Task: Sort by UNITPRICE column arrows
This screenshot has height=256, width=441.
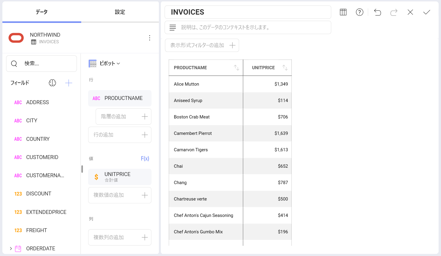Action: pos(285,68)
